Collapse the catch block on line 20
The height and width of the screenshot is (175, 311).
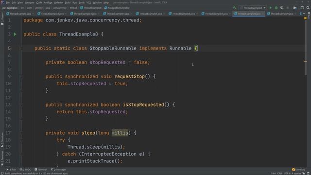pyautogui.click(x=21, y=154)
